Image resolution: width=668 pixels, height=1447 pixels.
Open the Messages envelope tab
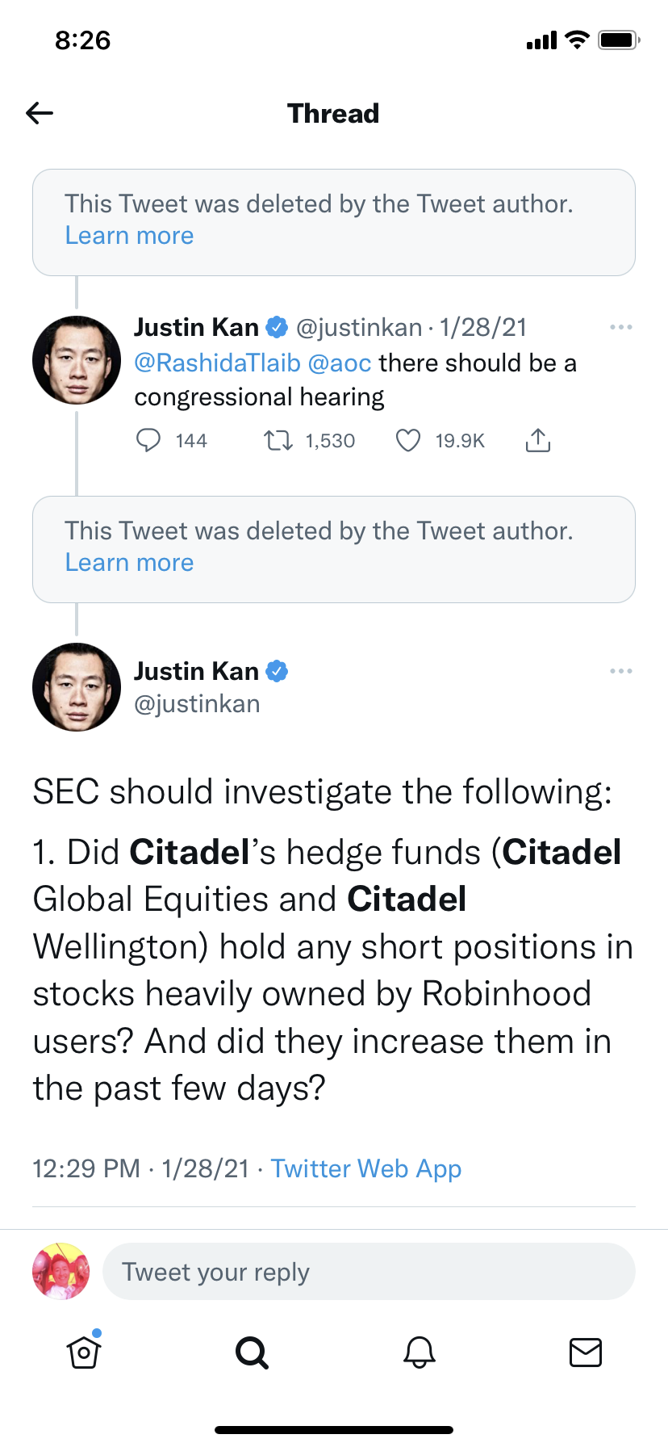[x=586, y=1352]
